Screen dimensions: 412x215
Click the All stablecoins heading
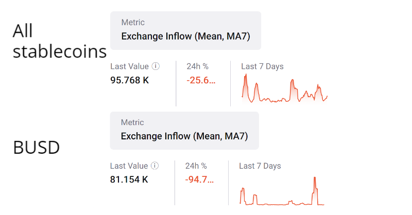click(x=59, y=41)
